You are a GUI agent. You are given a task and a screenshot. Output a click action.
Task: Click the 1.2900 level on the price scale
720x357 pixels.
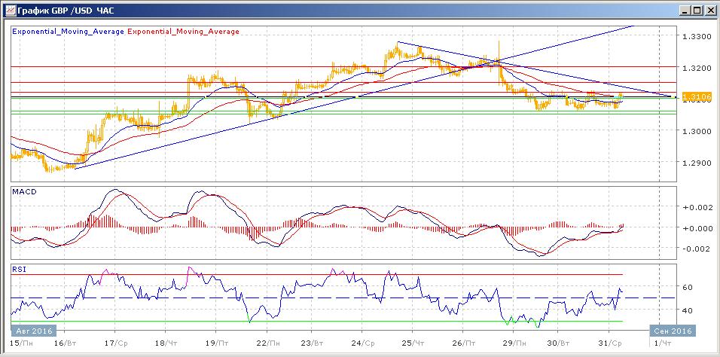[695, 163]
